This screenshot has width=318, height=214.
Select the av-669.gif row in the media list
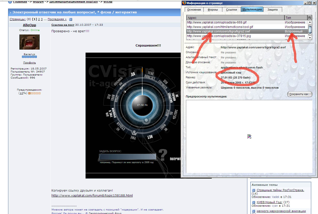(x=247, y=22)
